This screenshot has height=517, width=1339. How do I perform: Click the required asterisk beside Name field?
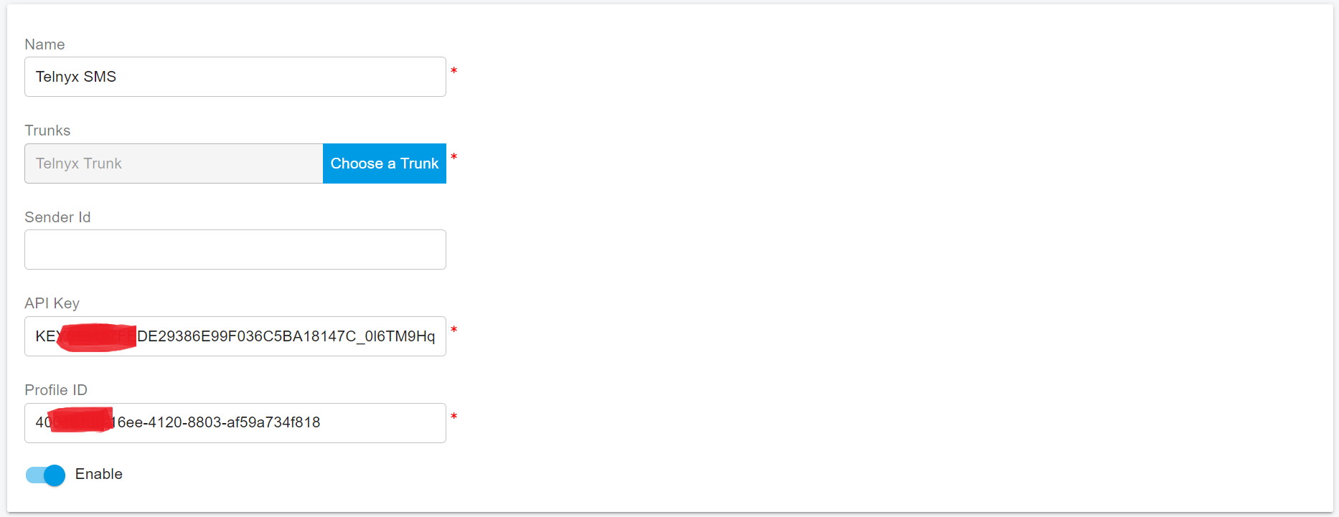coord(454,70)
